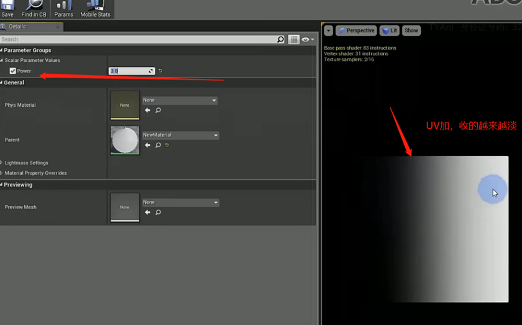
Task: Open the Parent NewMaterial dropdown
Action: tap(180, 135)
